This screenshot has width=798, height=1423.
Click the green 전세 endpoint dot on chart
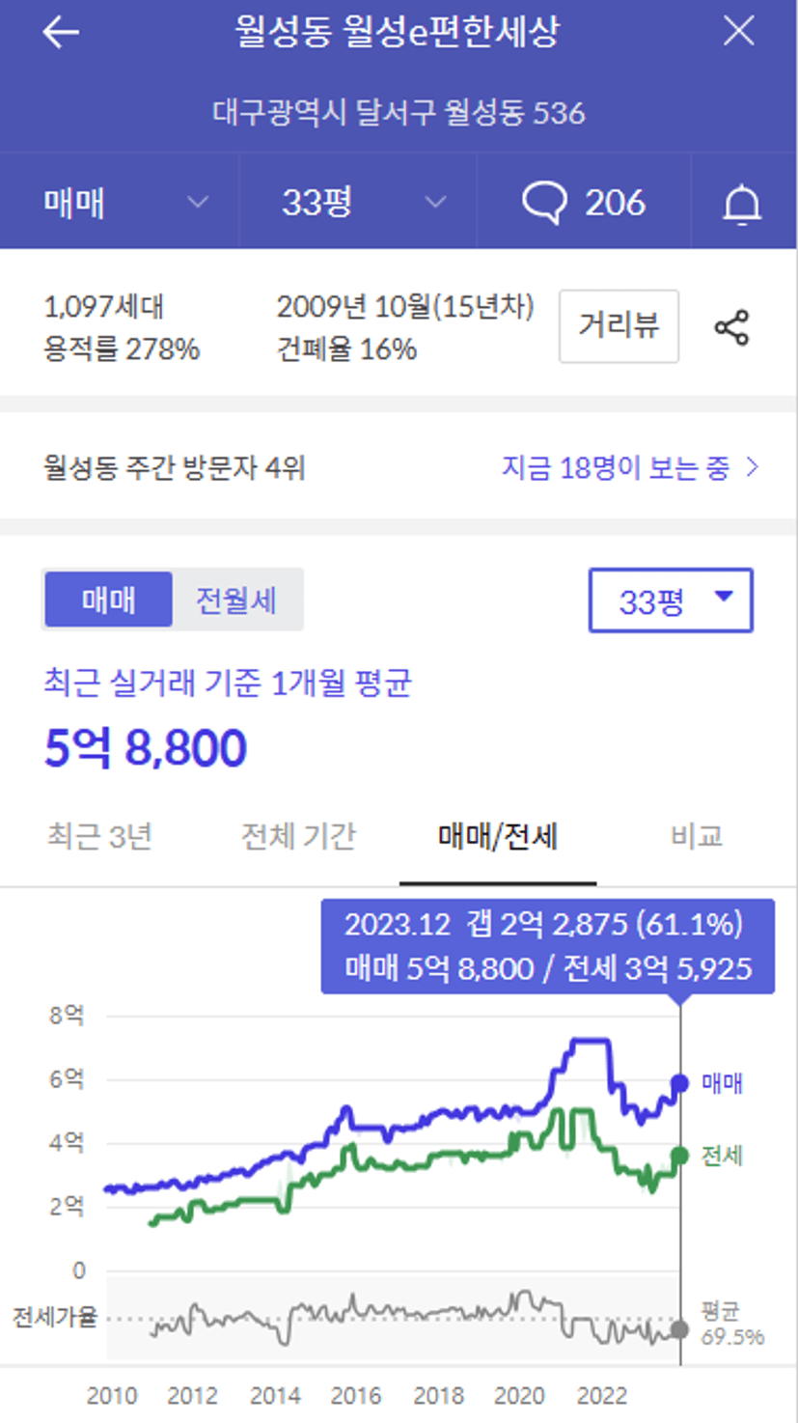(680, 1155)
